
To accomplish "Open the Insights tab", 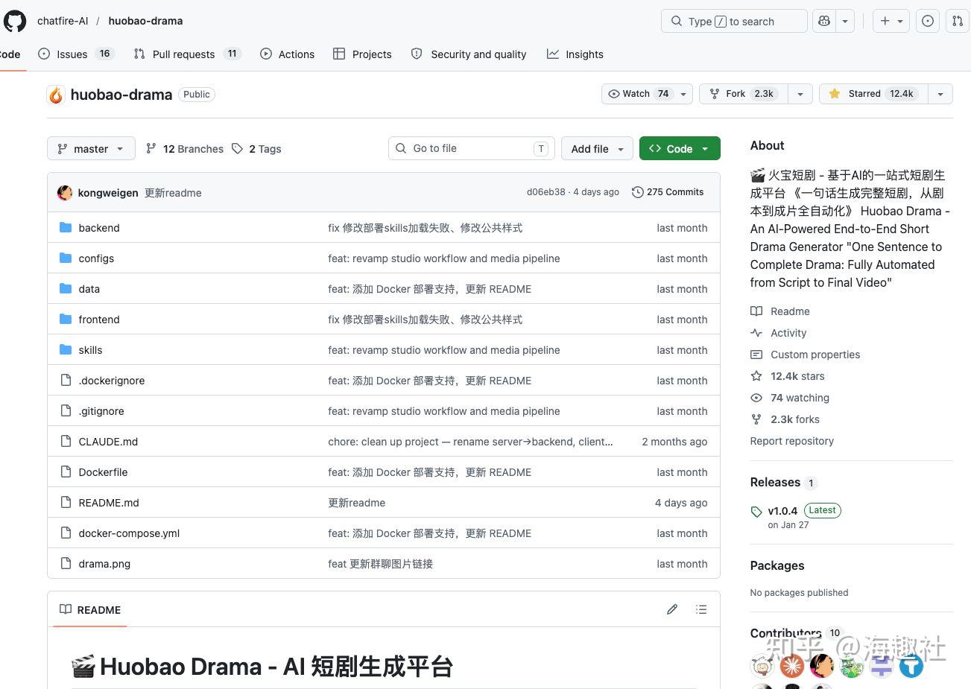I will pyautogui.click(x=575, y=54).
